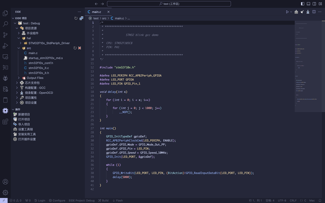Click 新建项目 operation
This screenshot has width=325, height=203.
click(24, 114)
